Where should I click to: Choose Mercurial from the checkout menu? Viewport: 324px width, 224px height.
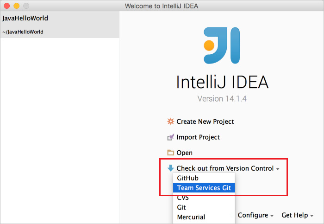(x=191, y=217)
